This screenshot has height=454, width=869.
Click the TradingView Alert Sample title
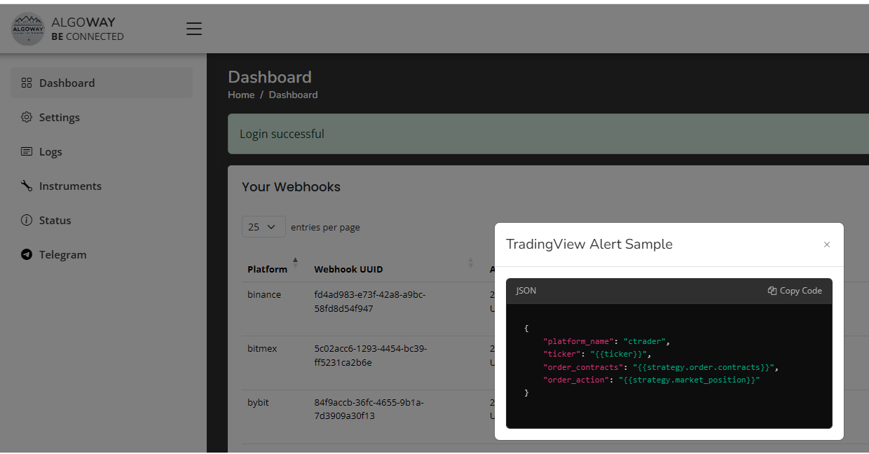point(589,244)
